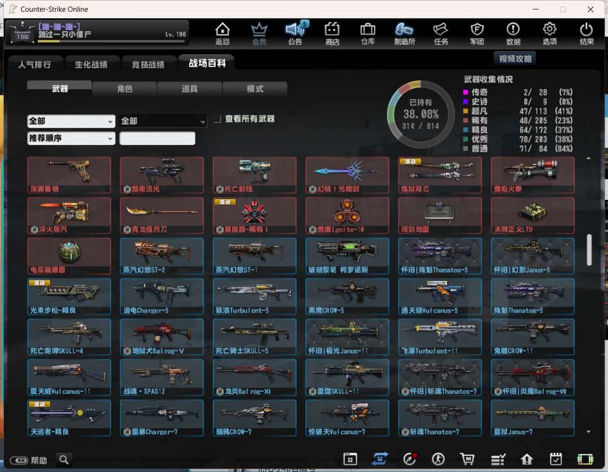The width and height of the screenshot is (608, 472).
Task: Select the 破晓黎明 柯罗诺斯 weapon card
Action: click(x=347, y=256)
